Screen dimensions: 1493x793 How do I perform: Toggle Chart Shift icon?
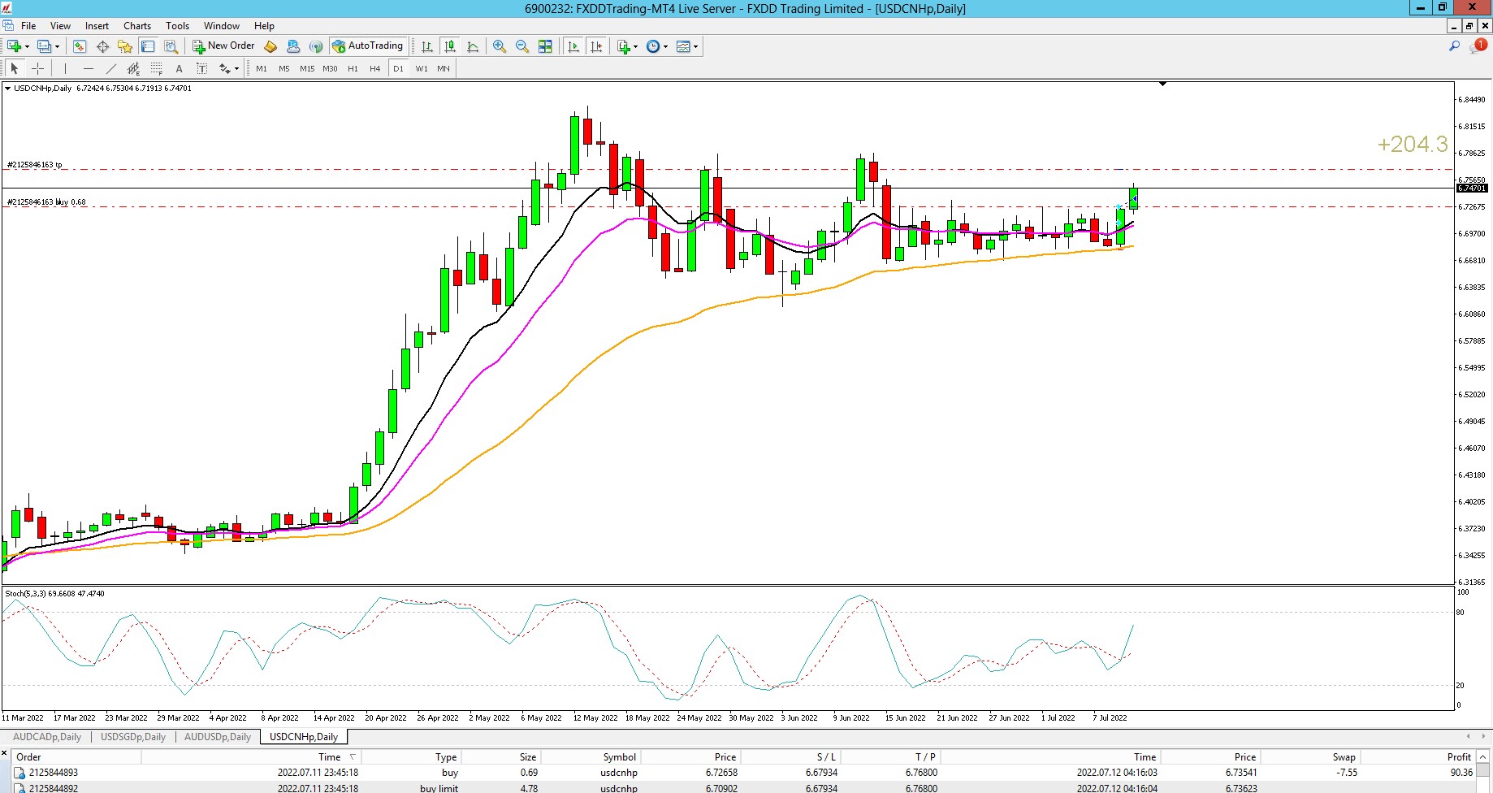point(596,46)
